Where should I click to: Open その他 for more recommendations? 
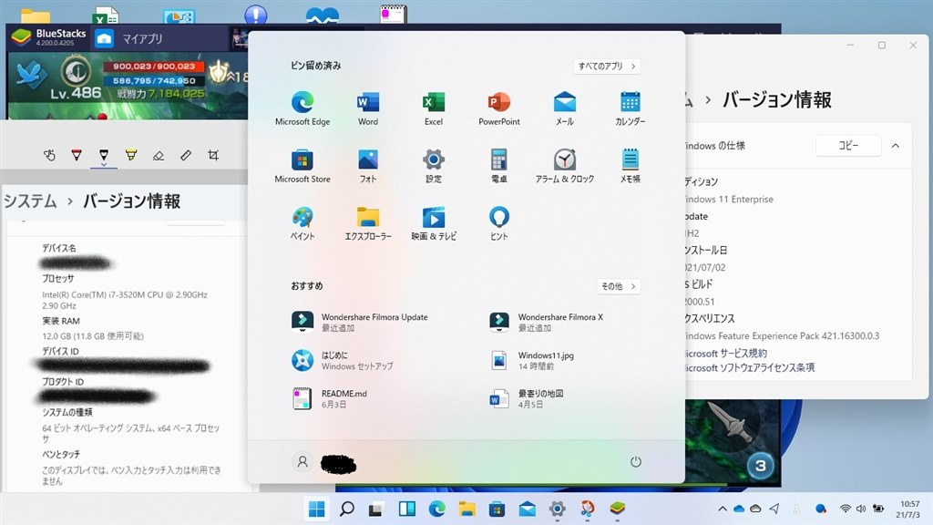click(x=619, y=286)
